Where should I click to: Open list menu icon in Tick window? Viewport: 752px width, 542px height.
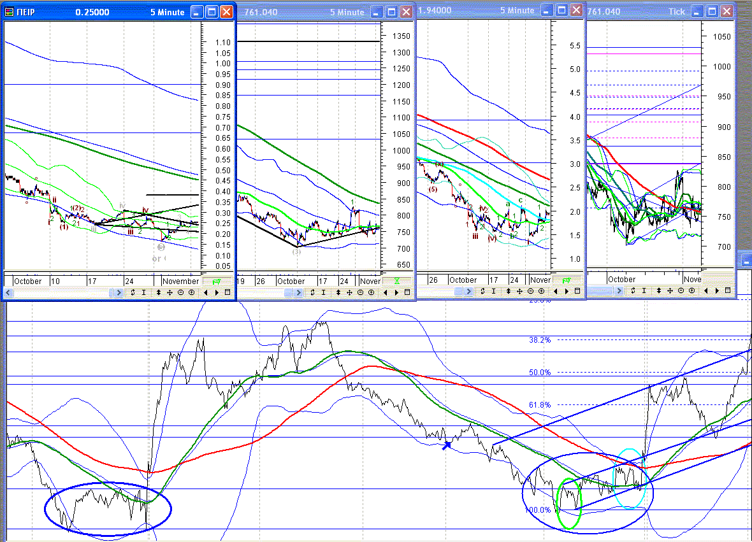(x=728, y=290)
